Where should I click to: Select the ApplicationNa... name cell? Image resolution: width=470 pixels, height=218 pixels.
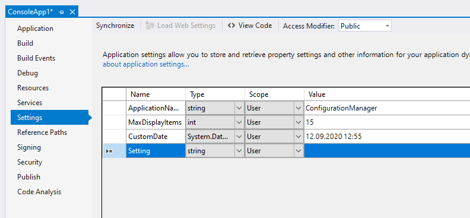point(155,108)
